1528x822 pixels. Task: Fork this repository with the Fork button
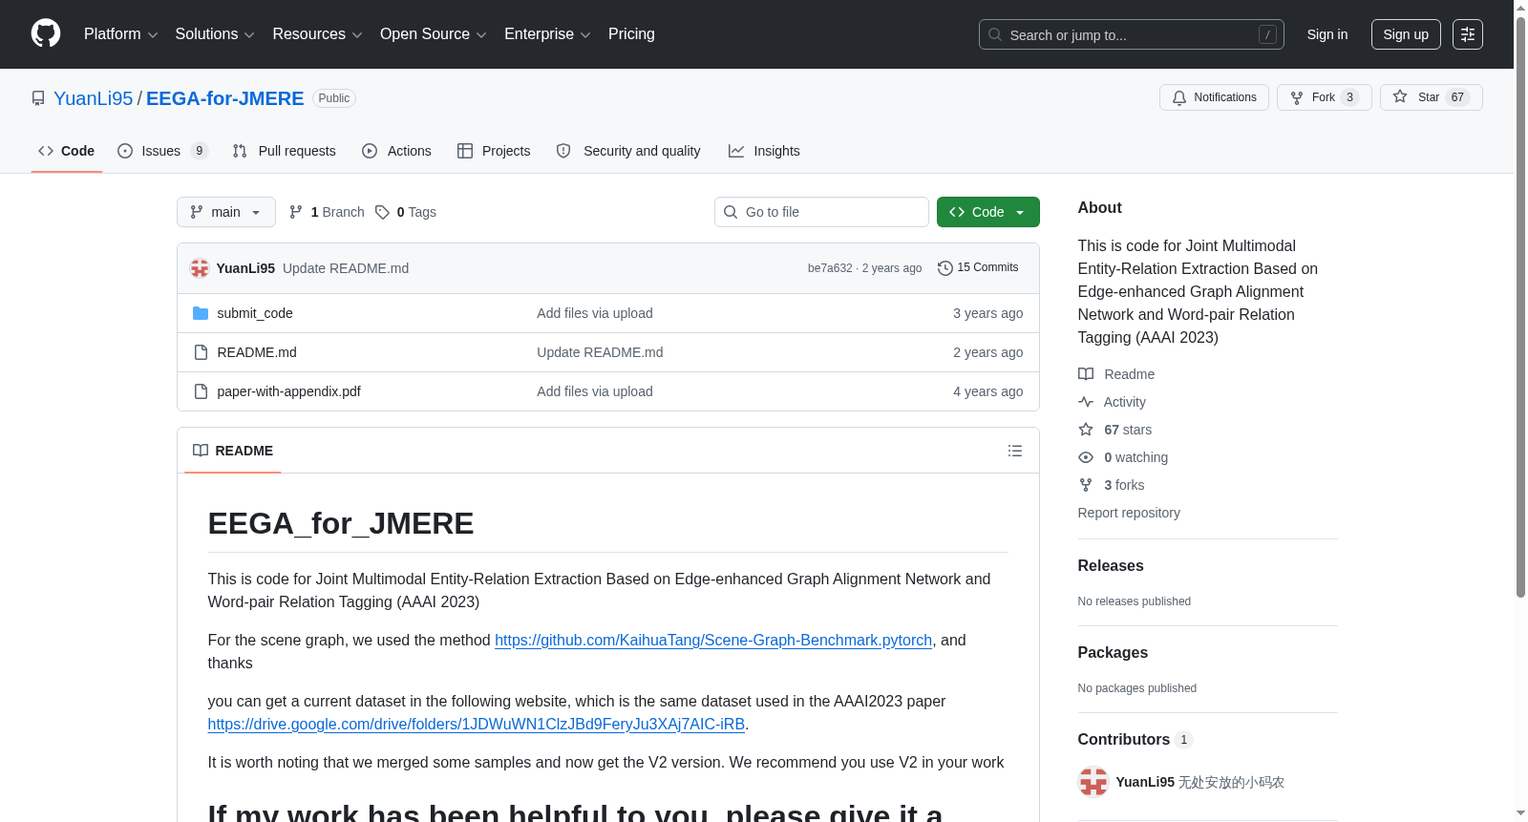coord(1325,97)
